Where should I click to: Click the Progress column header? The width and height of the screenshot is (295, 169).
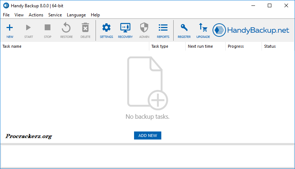(243, 46)
